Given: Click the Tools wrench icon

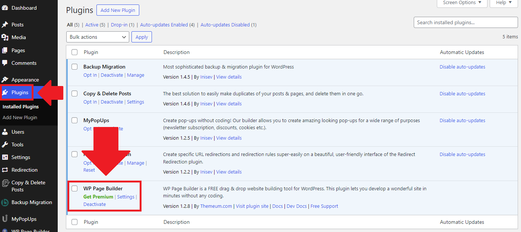Looking at the screenshot, I should pyautogui.click(x=5, y=144).
